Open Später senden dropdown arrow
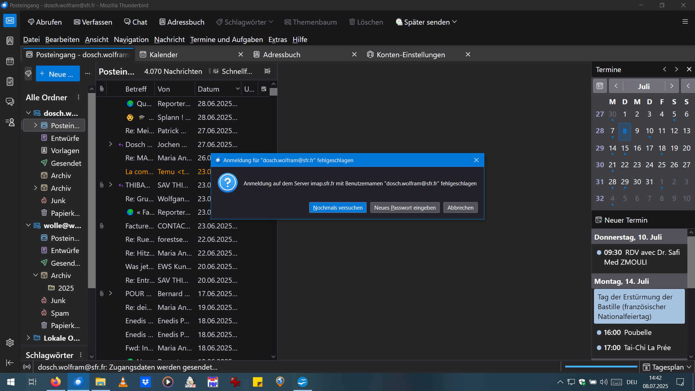Viewport: 695px width, 391px height. 455,22
